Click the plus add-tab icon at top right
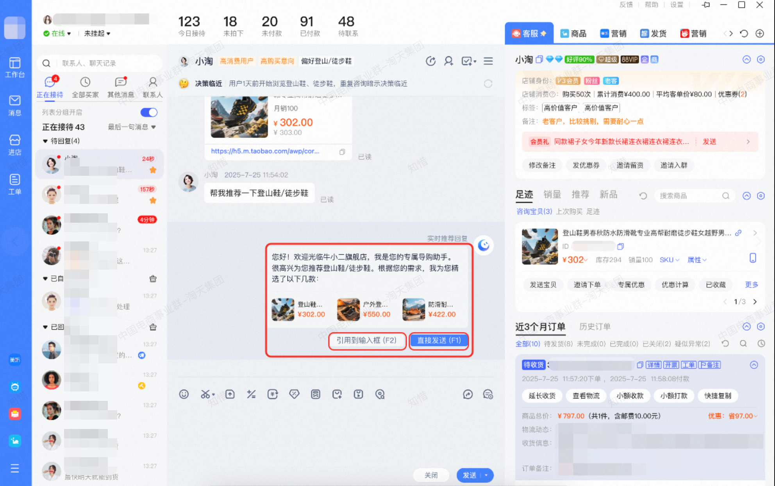The height and width of the screenshot is (486, 775). [x=760, y=34]
